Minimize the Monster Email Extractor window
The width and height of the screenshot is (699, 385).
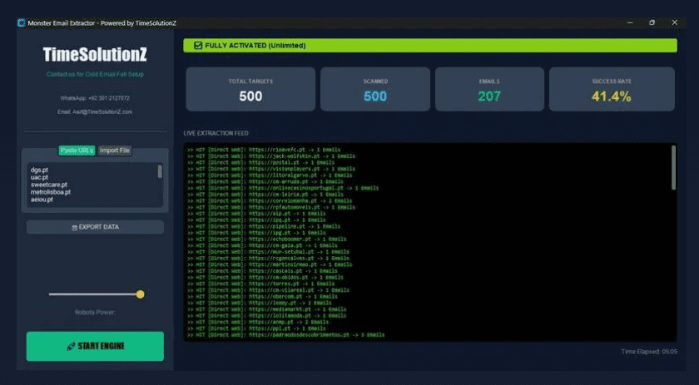pyautogui.click(x=630, y=22)
